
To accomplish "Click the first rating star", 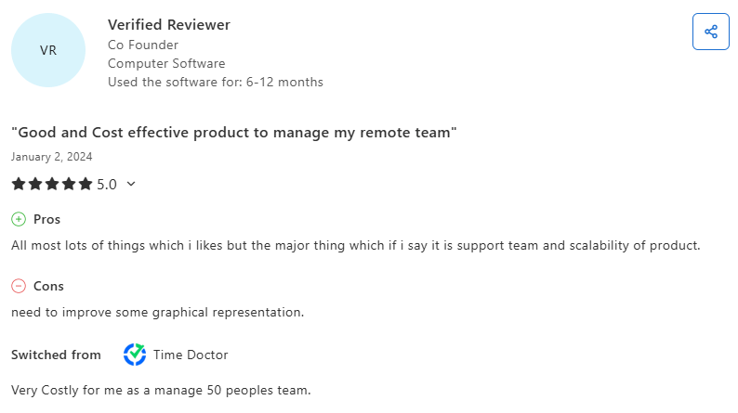I will tap(19, 184).
